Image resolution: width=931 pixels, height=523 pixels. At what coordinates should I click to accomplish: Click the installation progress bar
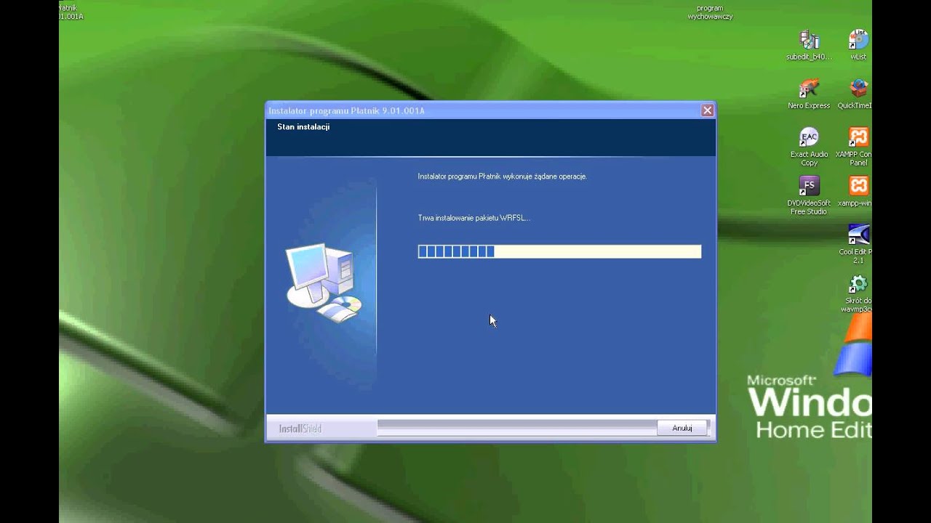559,251
